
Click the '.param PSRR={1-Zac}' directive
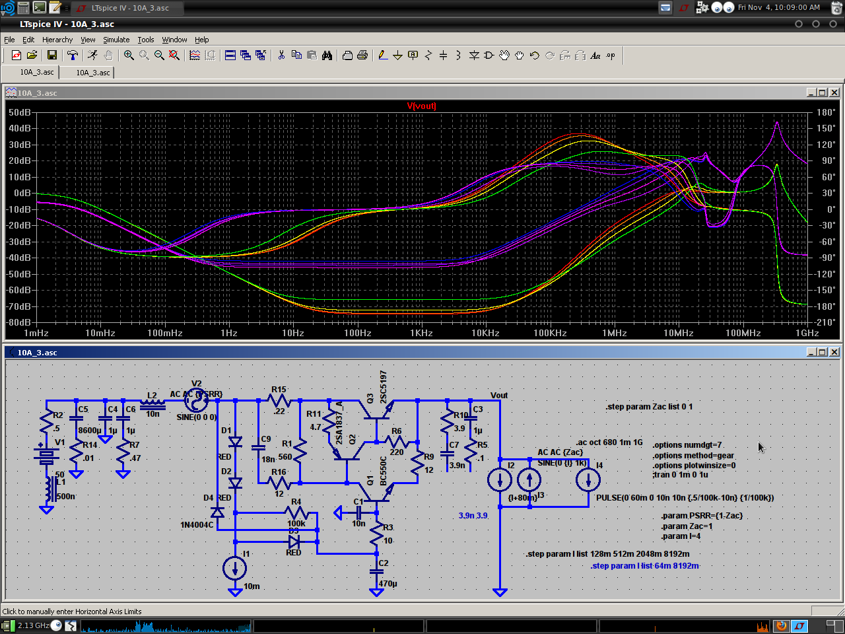click(702, 516)
